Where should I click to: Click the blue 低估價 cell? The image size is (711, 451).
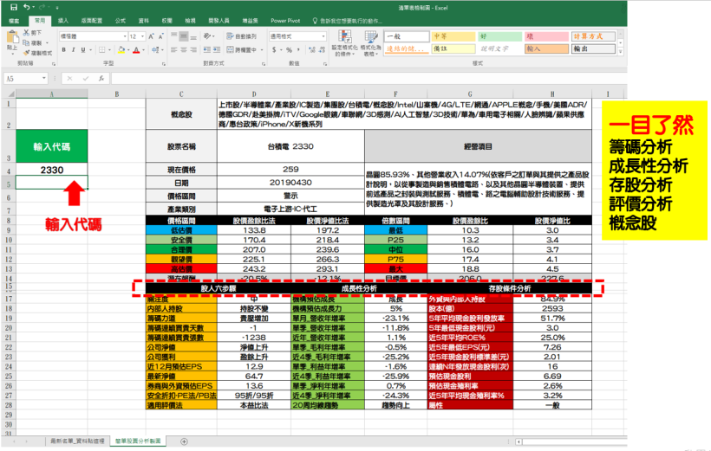click(x=181, y=230)
